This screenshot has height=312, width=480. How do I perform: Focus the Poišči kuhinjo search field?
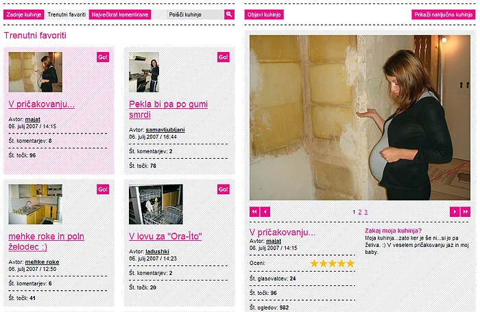[195, 14]
